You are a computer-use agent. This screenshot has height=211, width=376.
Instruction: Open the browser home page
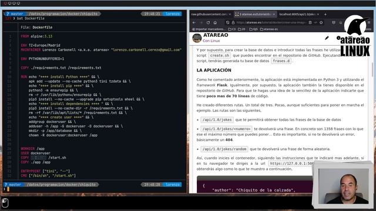tap(215, 22)
